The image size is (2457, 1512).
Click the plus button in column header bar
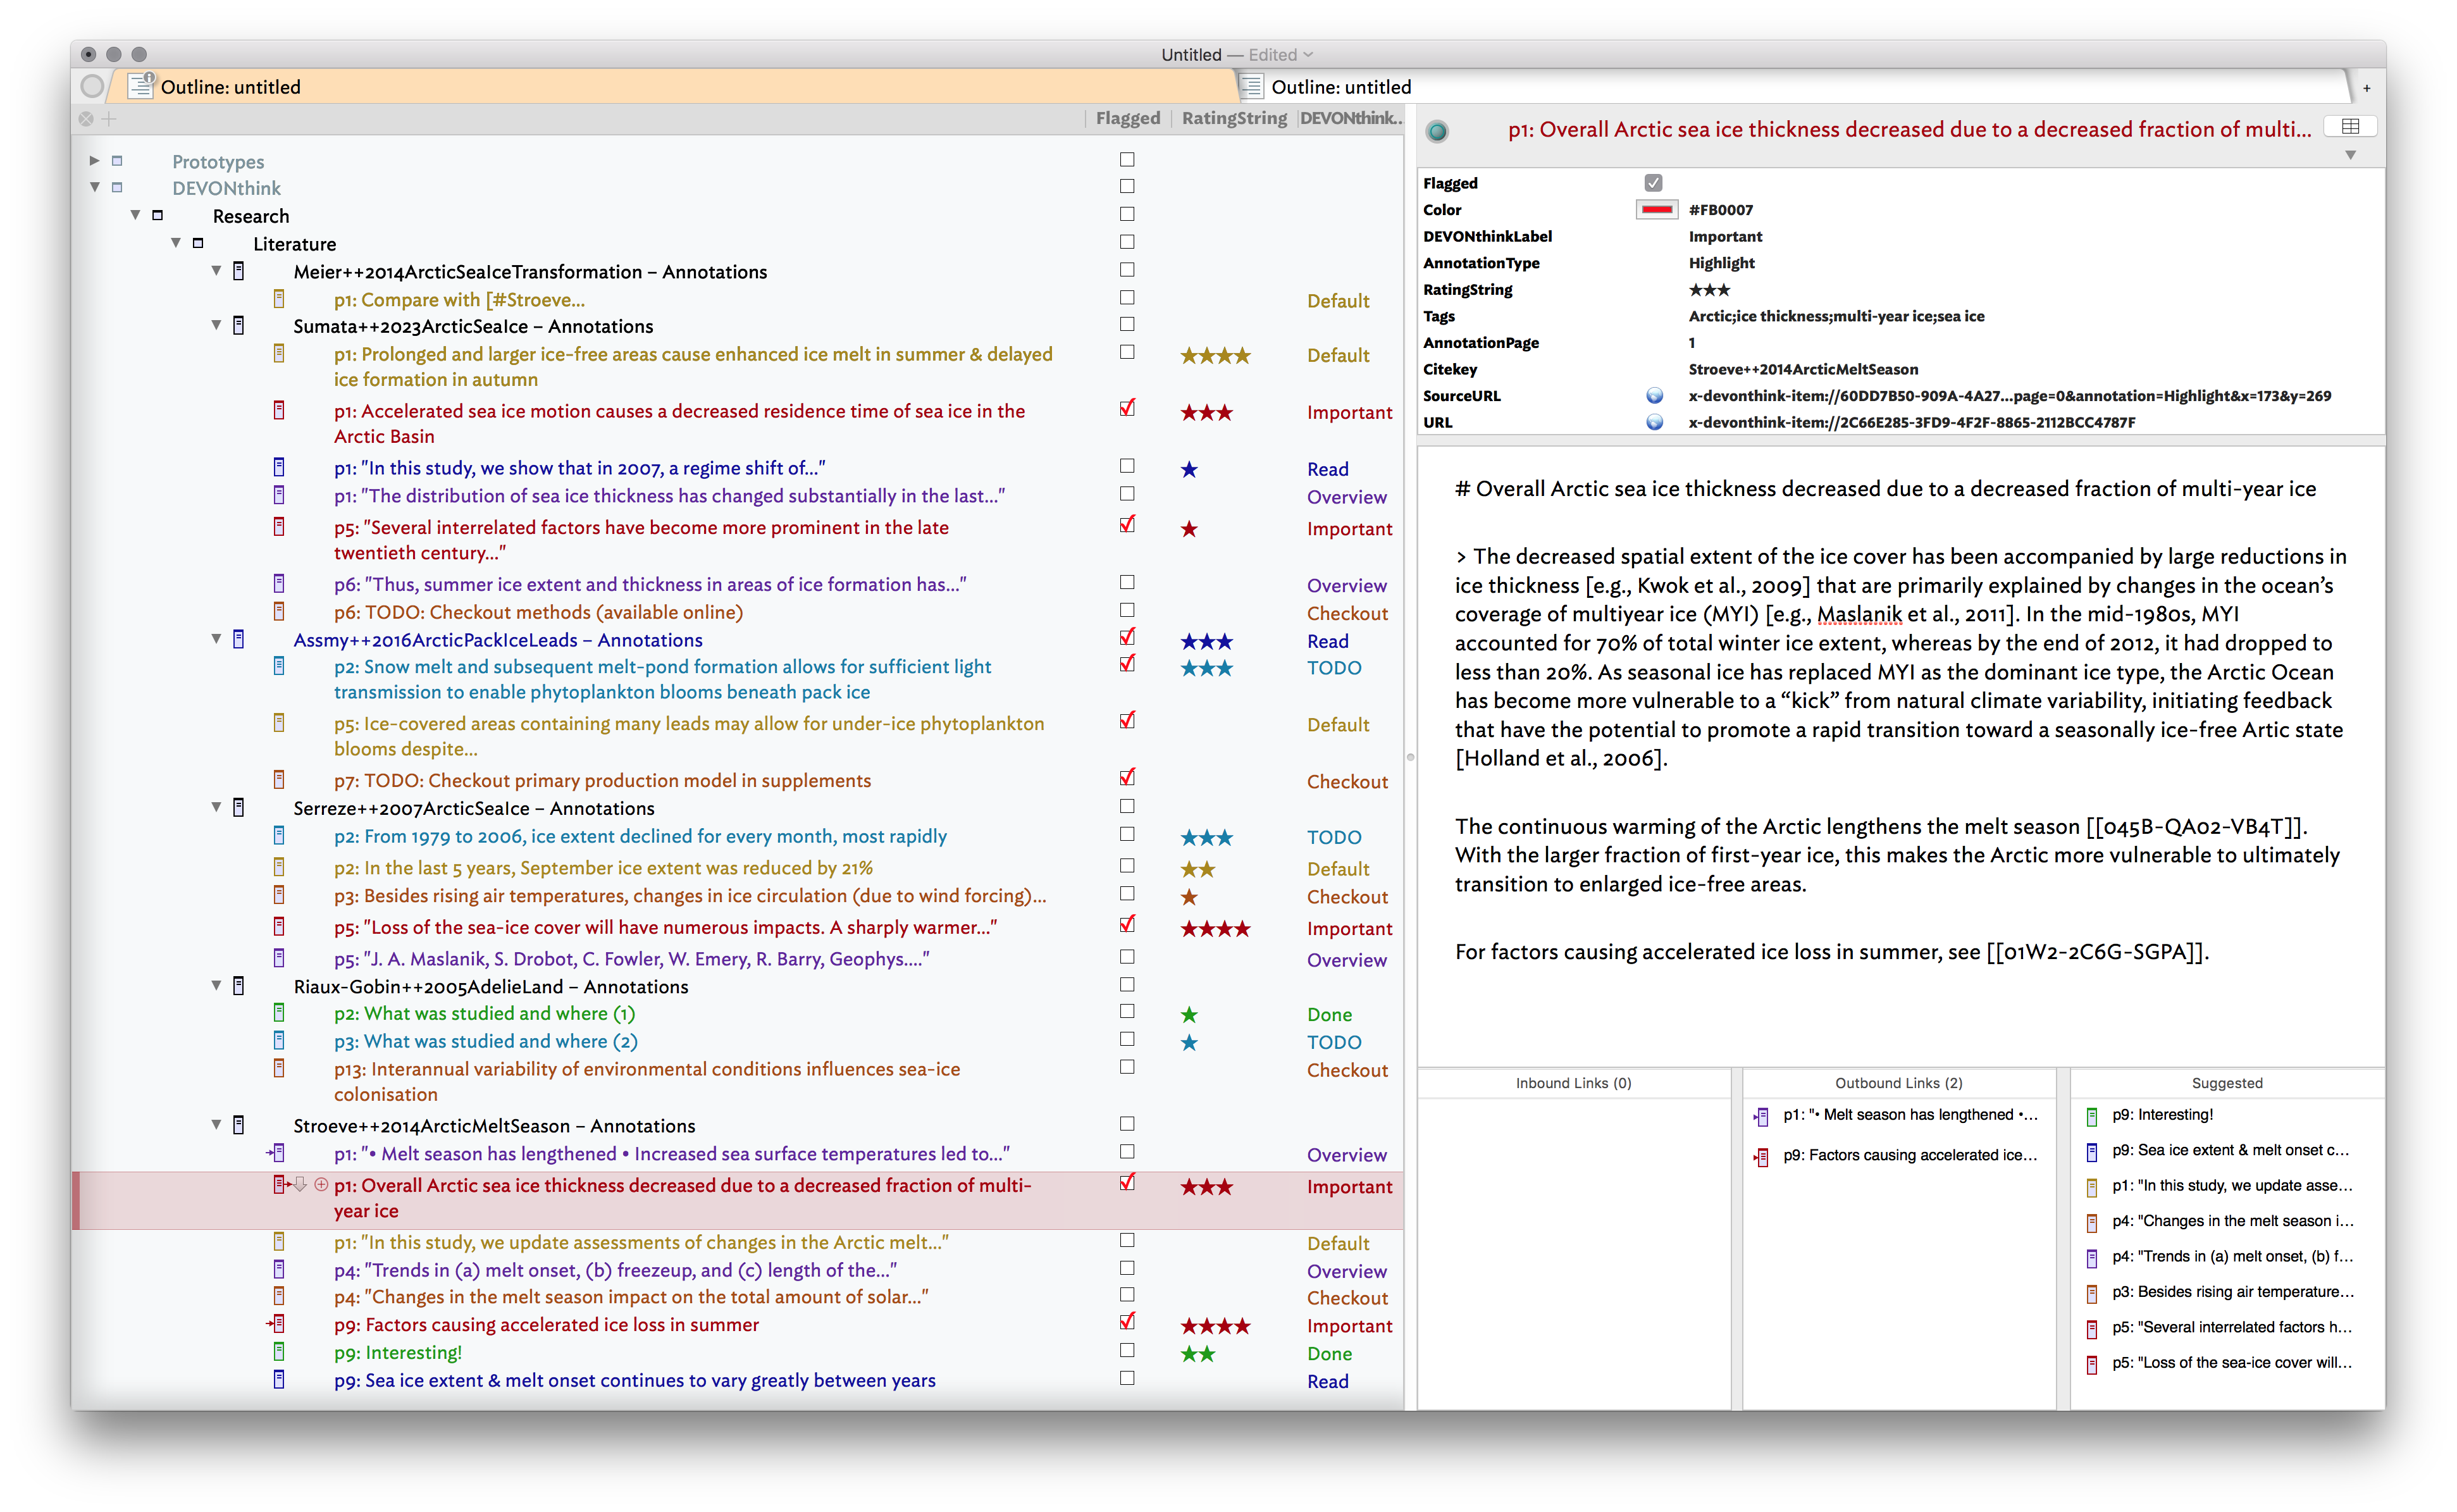(x=110, y=119)
